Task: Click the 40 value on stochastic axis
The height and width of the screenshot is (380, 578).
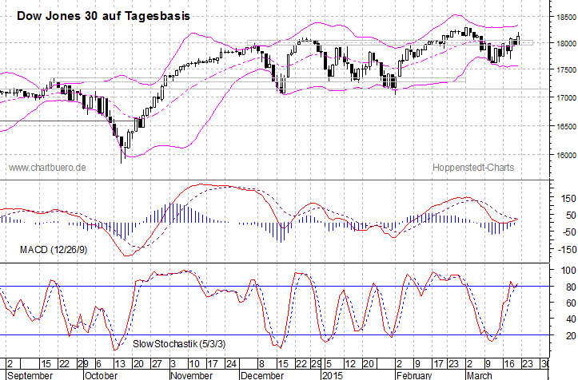Action: pos(571,319)
